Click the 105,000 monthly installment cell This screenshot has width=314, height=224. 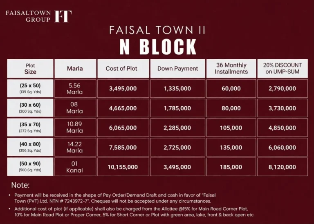[x=231, y=128]
